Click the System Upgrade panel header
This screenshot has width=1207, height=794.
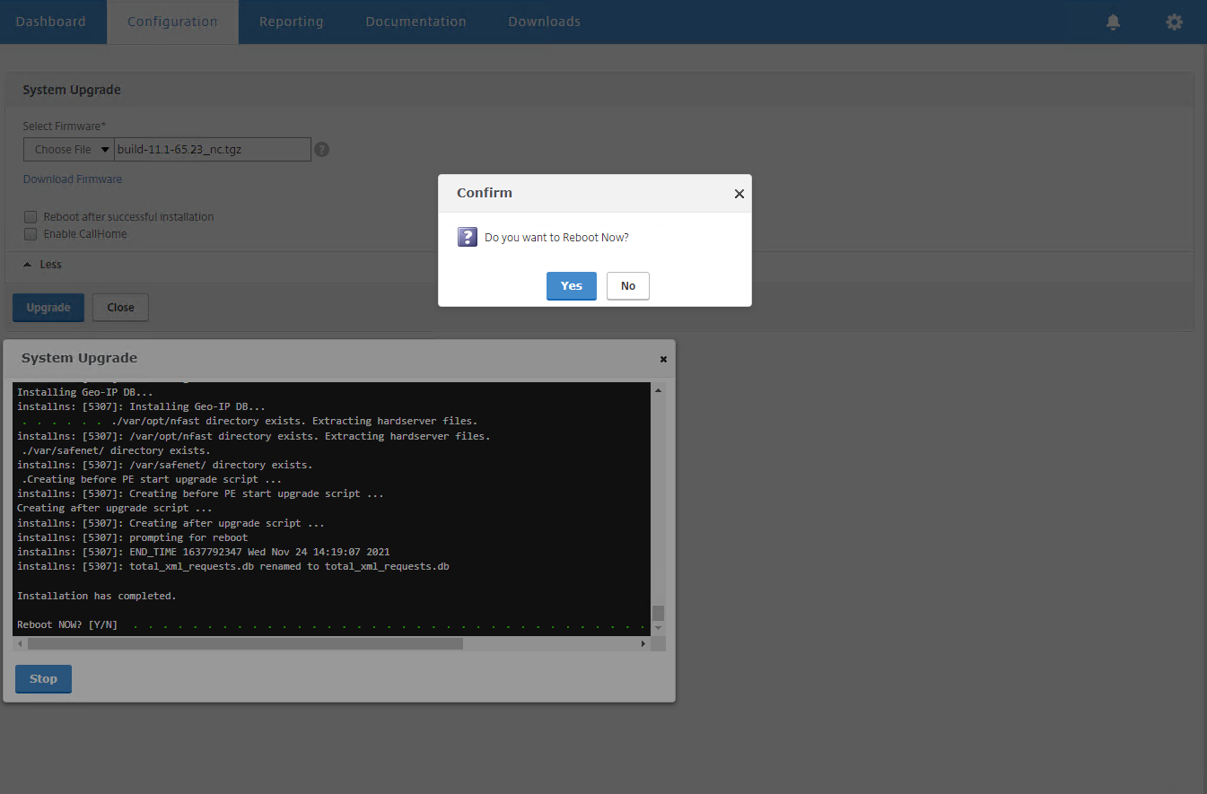[599, 90]
